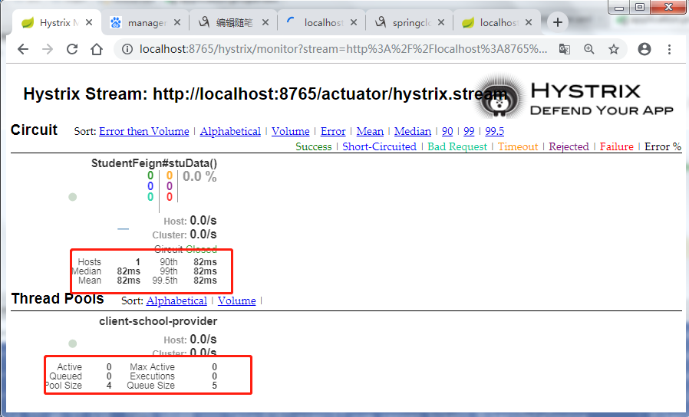Open a new browser tab
The image size is (689, 417).
coord(558,22)
